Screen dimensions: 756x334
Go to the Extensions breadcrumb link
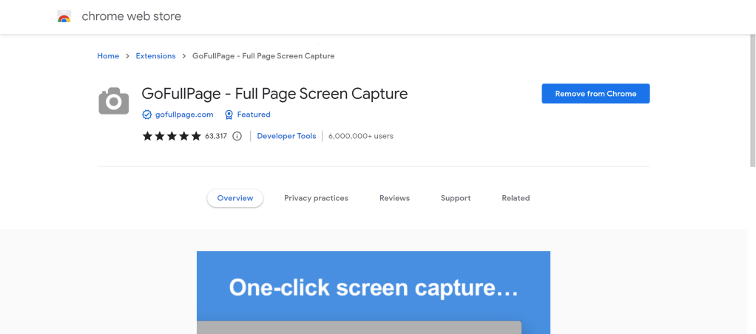(155, 56)
